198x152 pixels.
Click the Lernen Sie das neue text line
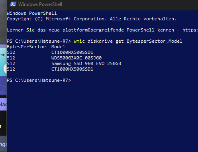(x=102, y=30)
